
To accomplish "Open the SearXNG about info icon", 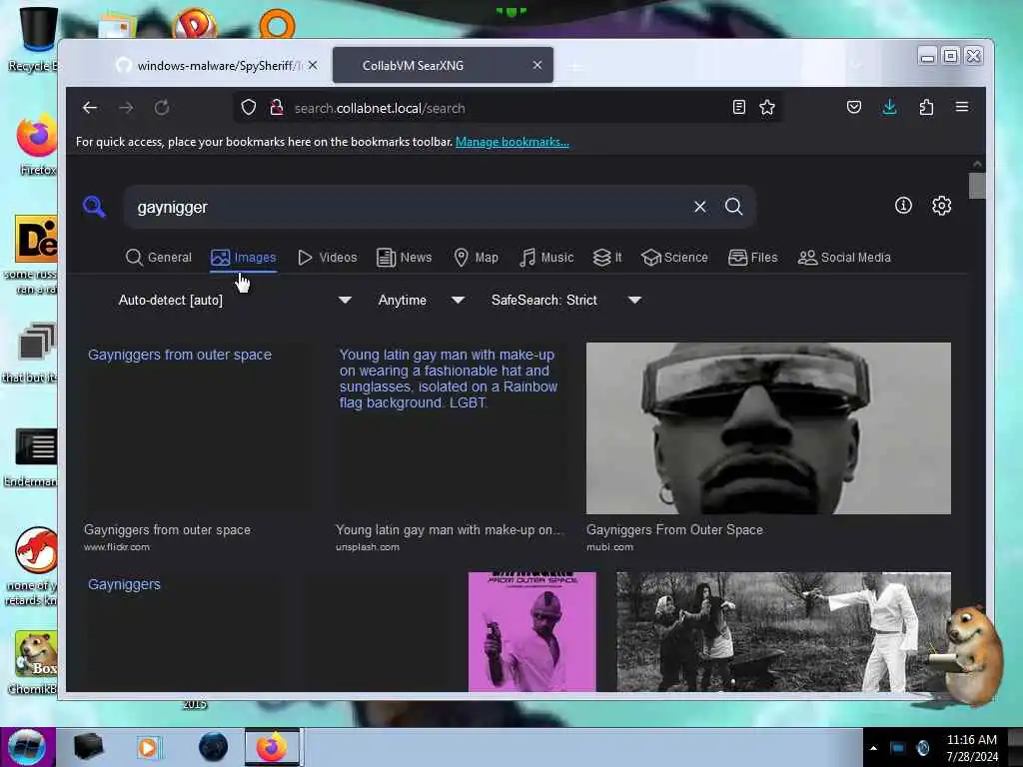I will click(x=903, y=206).
